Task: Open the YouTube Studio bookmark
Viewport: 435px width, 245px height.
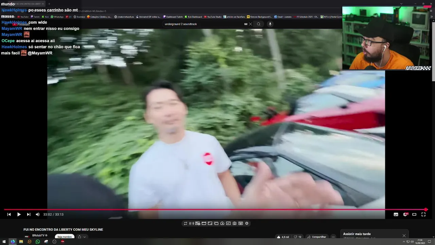Action: pyautogui.click(x=212, y=17)
